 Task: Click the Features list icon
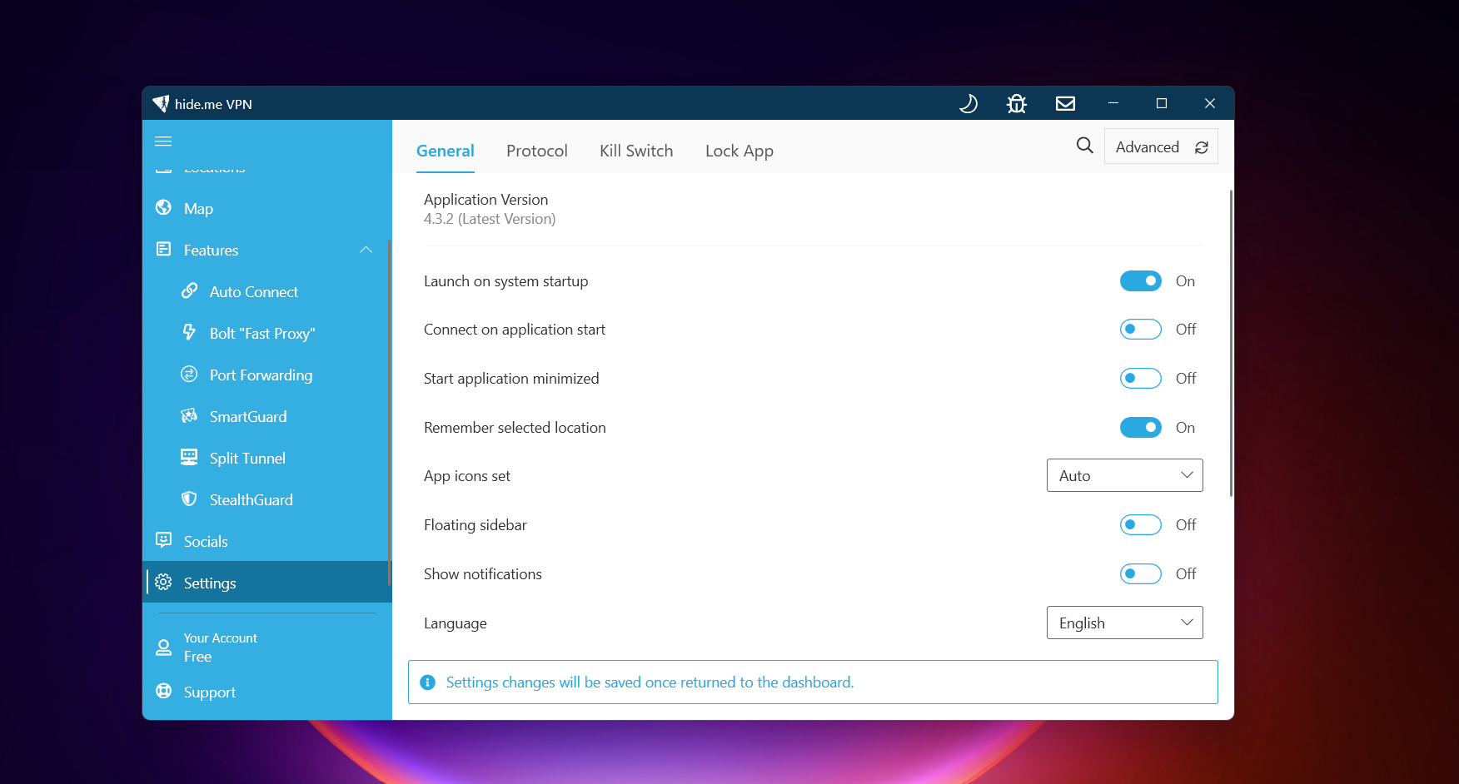(x=164, y=249)
